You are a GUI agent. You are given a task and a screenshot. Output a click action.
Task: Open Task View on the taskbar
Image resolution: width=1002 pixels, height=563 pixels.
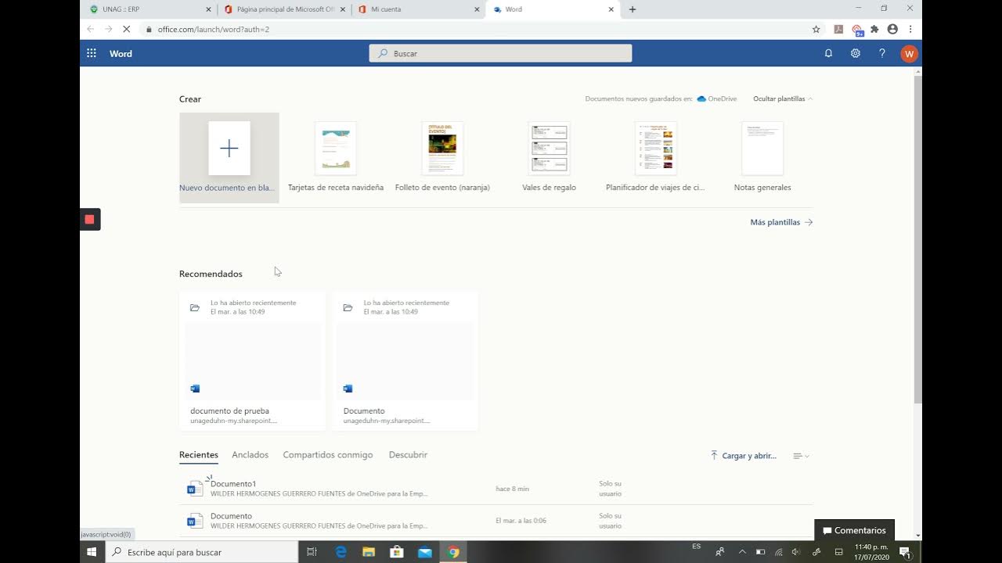pos(312,552)
